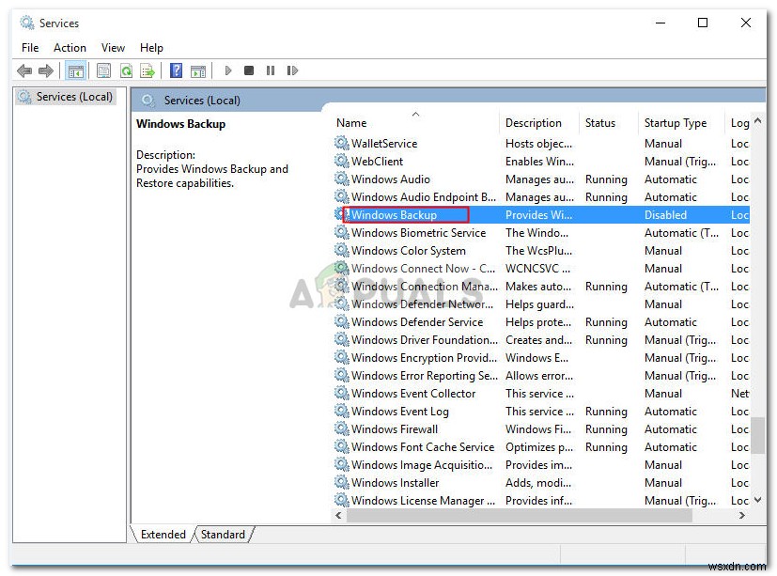
Task: Select the Windows Driver Foundation... row
Action: (x=541, y=339)
